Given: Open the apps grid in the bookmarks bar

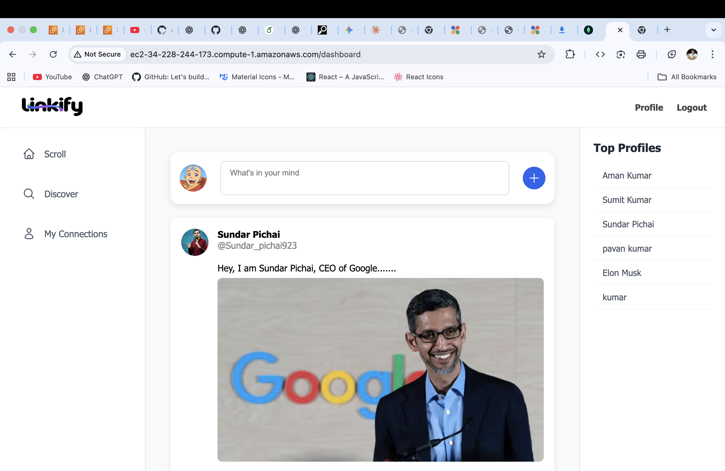Looking at the screenshot, I should [11, 77].
